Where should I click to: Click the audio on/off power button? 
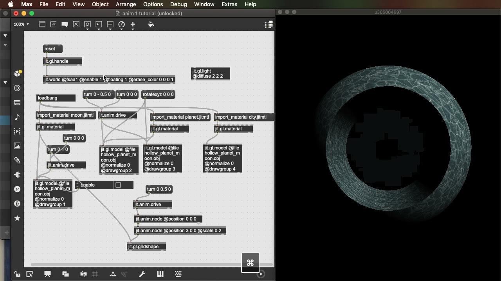point(261,274)
